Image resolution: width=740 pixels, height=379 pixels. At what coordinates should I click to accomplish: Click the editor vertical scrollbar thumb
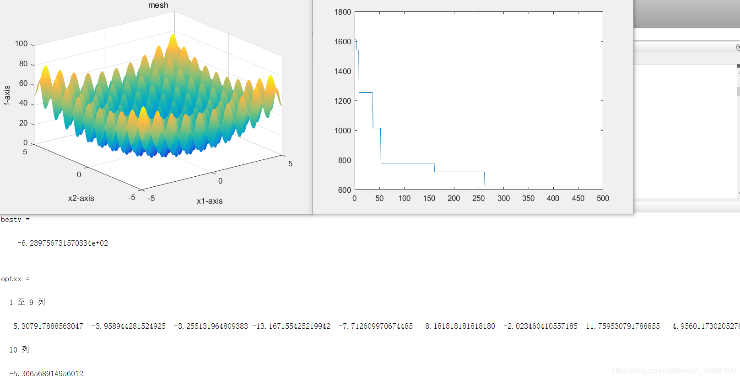click(738, 91)
